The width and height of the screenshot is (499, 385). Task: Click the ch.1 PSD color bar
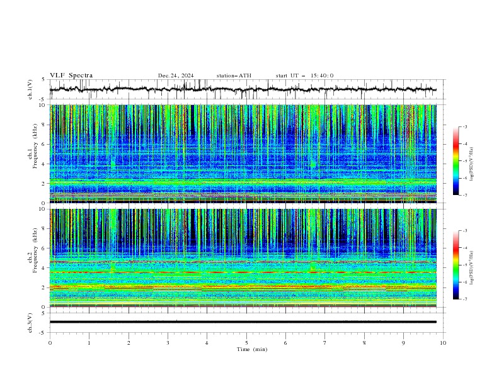[456, 161]
